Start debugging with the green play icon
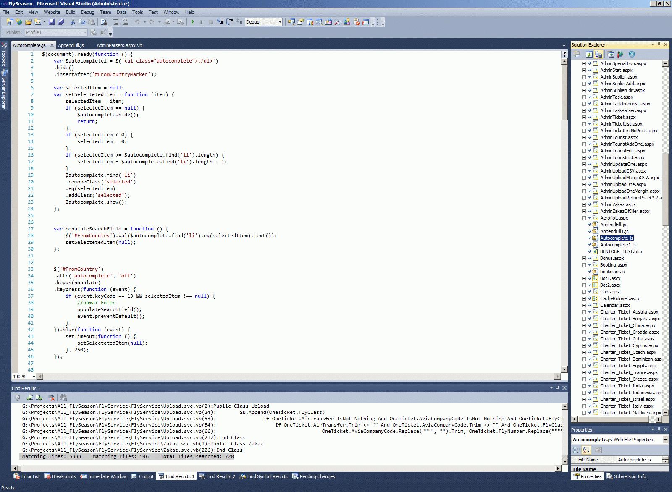The height and width of the screenshot is (492, 672). coord(192,22)
